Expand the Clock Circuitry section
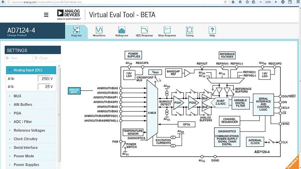The height and width of the screenshot is (169, 301). [x=31, y=139]
